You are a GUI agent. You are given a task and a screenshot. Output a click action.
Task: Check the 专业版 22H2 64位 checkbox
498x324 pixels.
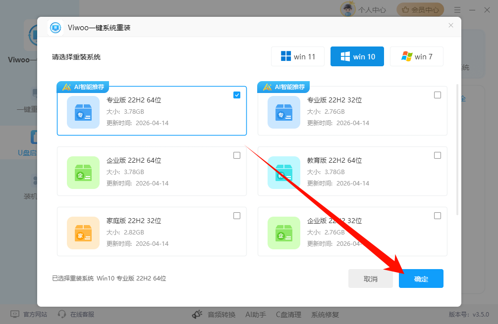coord(237,95)
